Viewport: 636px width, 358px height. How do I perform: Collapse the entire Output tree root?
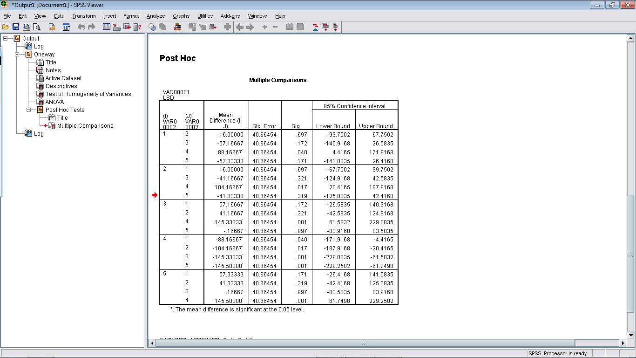[6, 38]
